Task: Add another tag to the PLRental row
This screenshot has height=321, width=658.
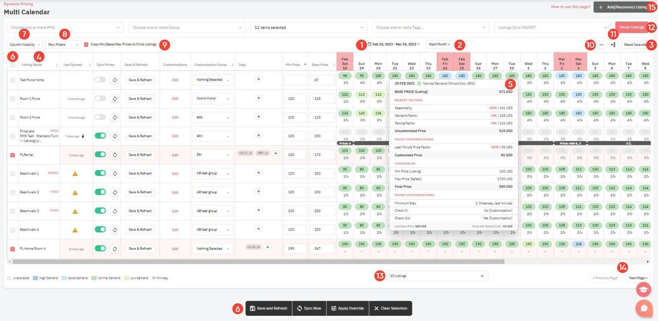Action: pyautogui.click(x=276, y=153)
